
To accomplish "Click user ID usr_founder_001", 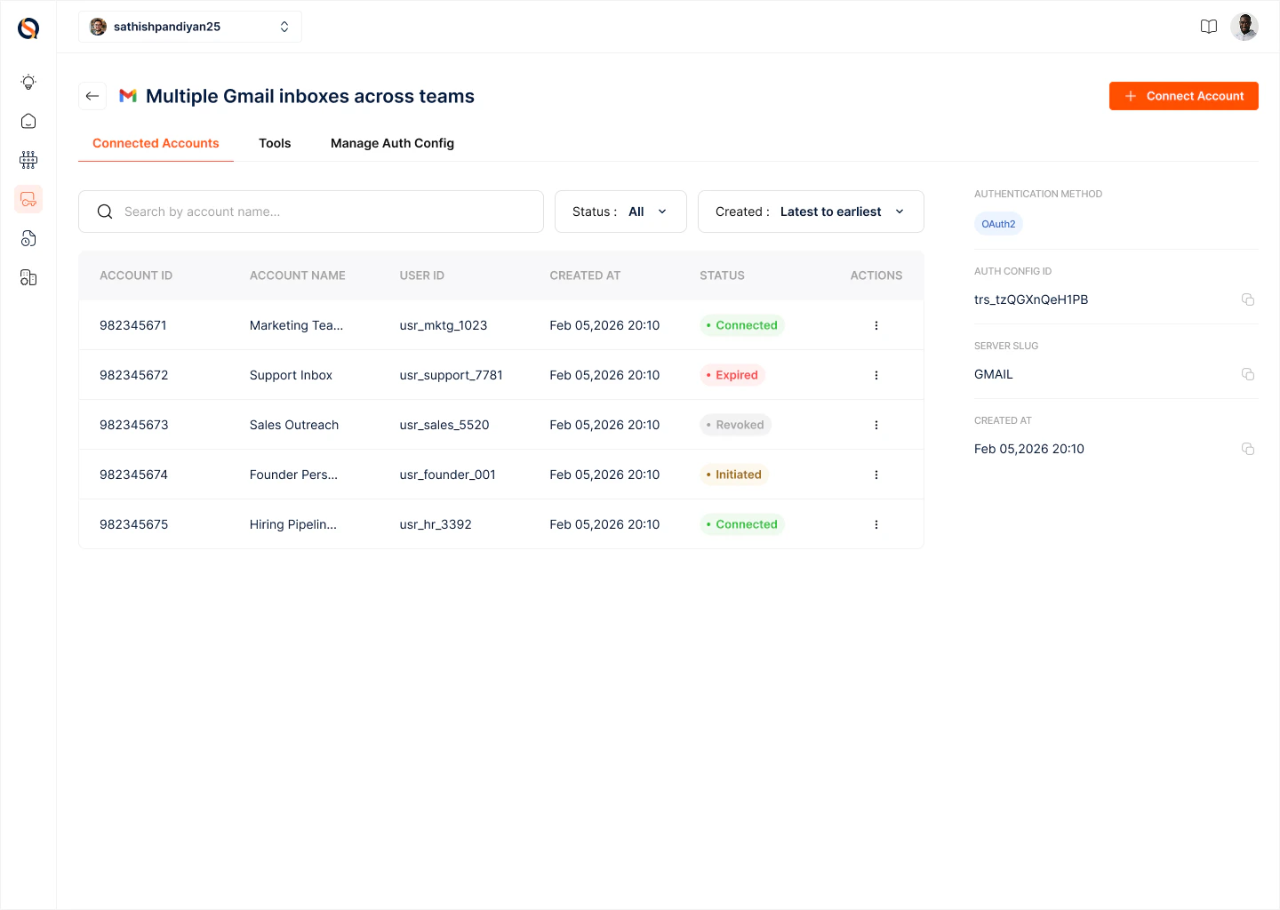I will [x=448, y=475].
